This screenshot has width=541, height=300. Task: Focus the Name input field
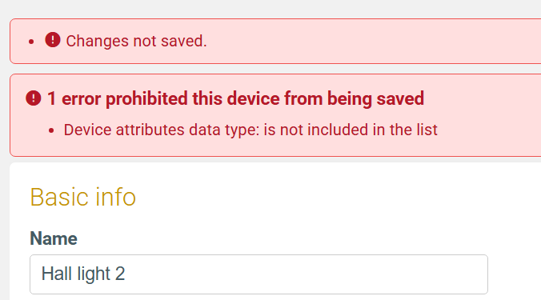click(258, 274)
